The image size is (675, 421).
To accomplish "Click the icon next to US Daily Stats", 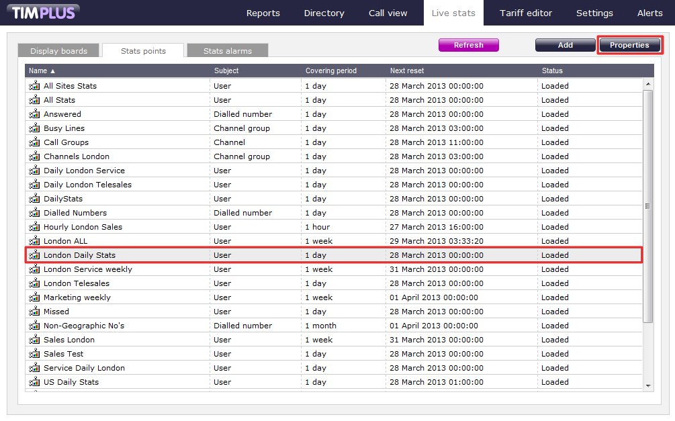I will tap(34, 382).
